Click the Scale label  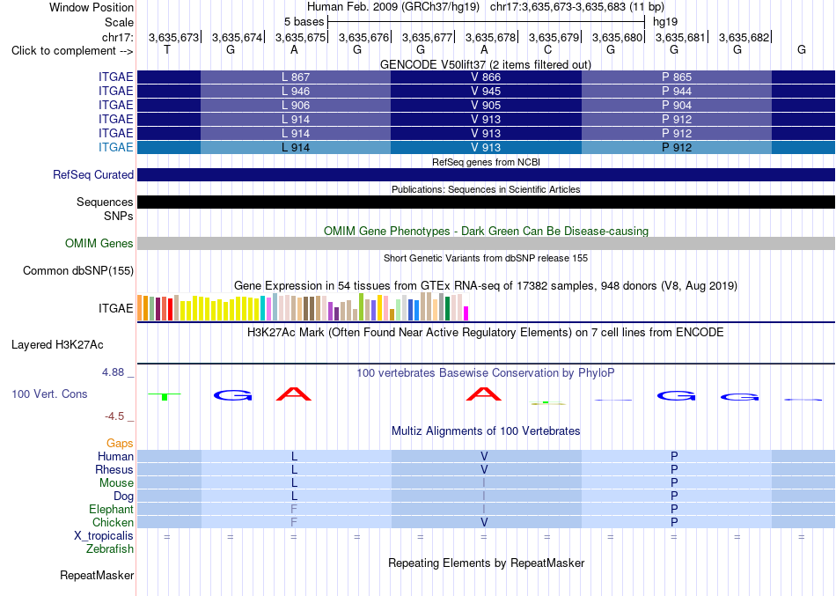click(119, 22)
